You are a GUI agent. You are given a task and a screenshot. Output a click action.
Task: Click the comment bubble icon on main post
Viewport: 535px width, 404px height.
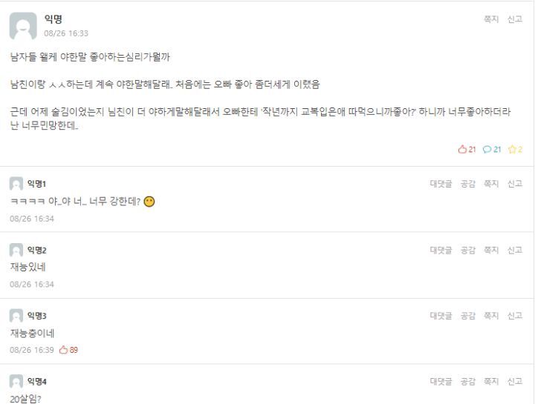[x=488, y=149]
